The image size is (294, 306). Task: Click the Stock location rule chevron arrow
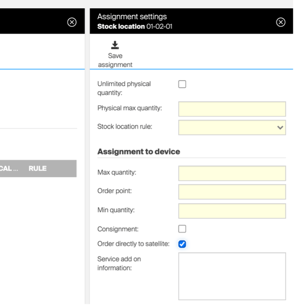click(x=280, y=128)
